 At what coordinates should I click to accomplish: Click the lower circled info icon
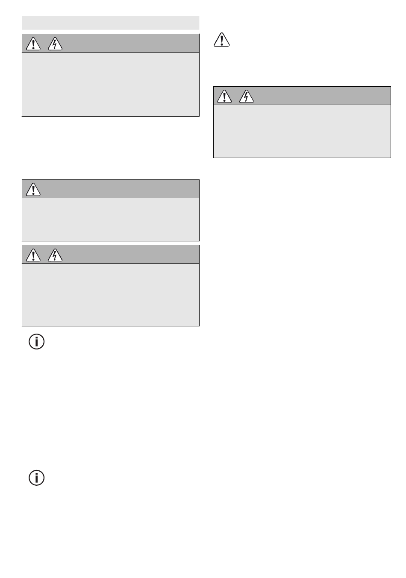coord(36,478)
